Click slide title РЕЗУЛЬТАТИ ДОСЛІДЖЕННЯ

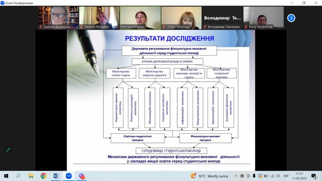(x=170, y=38)
